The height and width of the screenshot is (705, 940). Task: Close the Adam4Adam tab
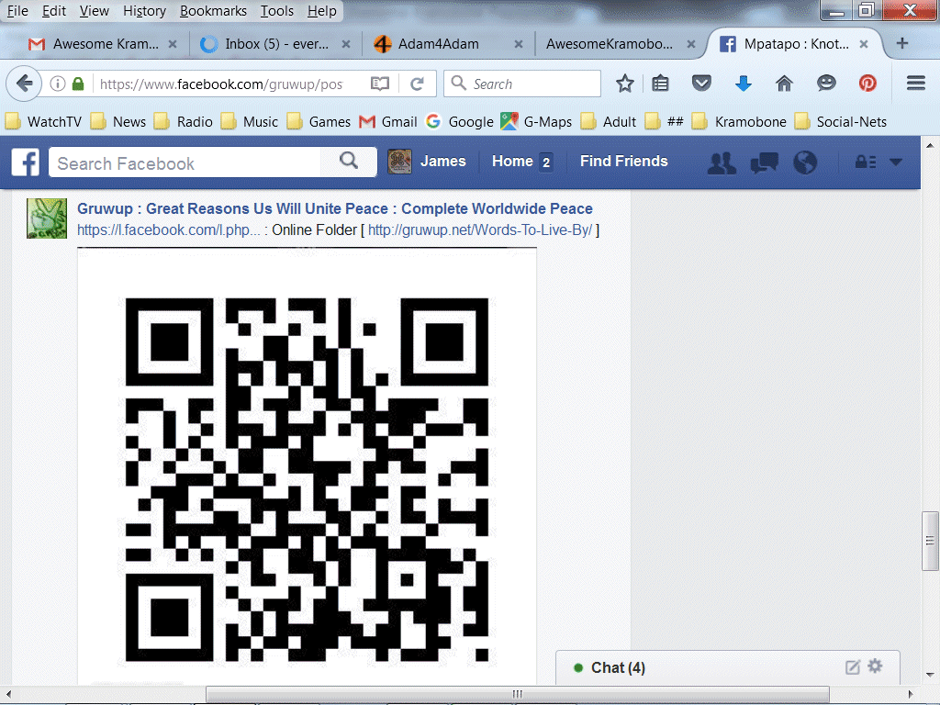tap(519, 44)
